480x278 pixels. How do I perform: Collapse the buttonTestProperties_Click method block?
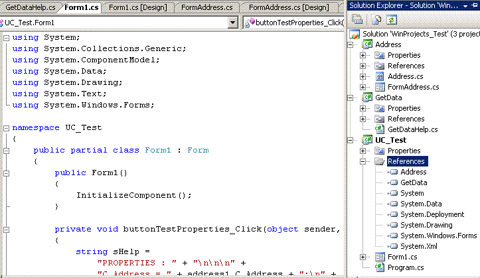[6, 230]
